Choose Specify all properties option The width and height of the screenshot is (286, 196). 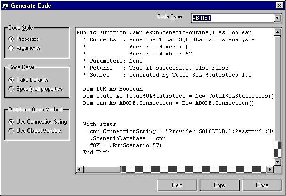(12, 89)
